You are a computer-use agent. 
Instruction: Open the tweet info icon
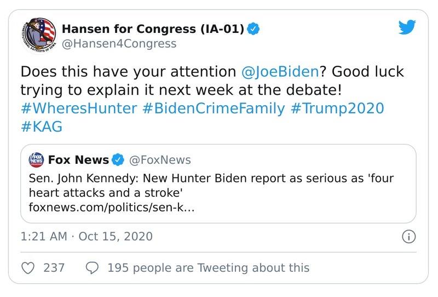click(x=408, y=237)
